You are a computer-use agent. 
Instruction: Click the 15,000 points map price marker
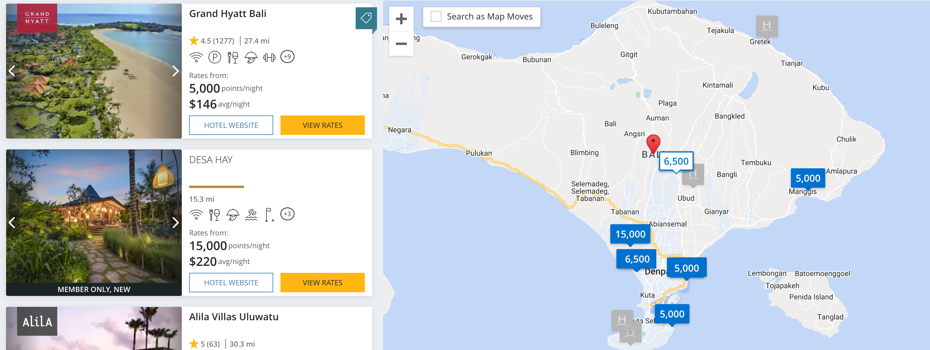[630, 234]
